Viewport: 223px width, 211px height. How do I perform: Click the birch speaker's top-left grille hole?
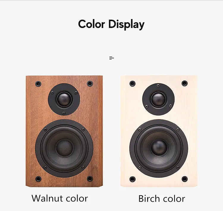coord(133,83)
